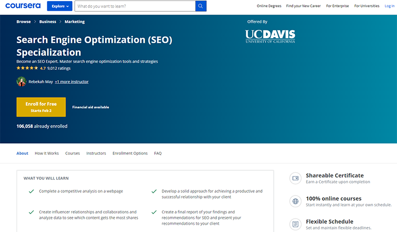Screen dimensions: 397x232
Task: Open the Online Degrees link
Action: coord(269,6)
